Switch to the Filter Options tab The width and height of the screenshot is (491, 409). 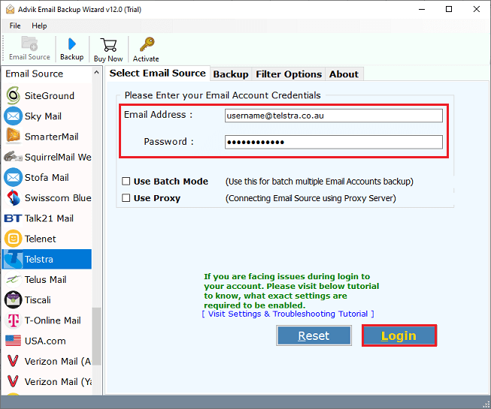point(289,74)
